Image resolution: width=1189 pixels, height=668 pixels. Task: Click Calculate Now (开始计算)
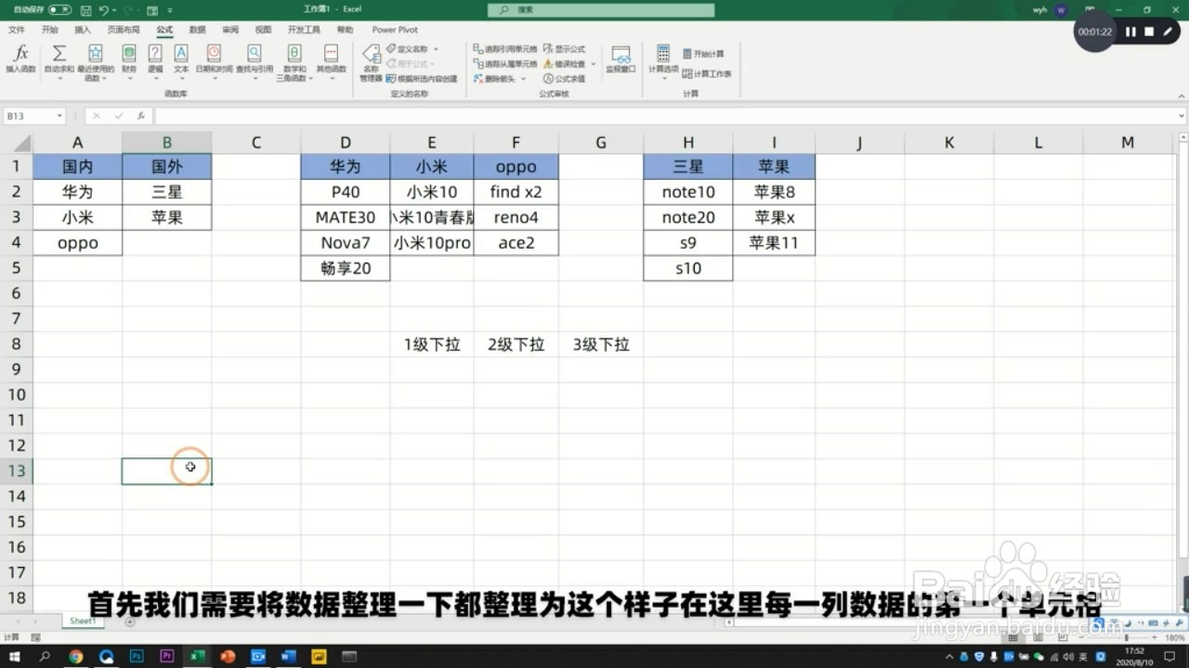(703, 54)
